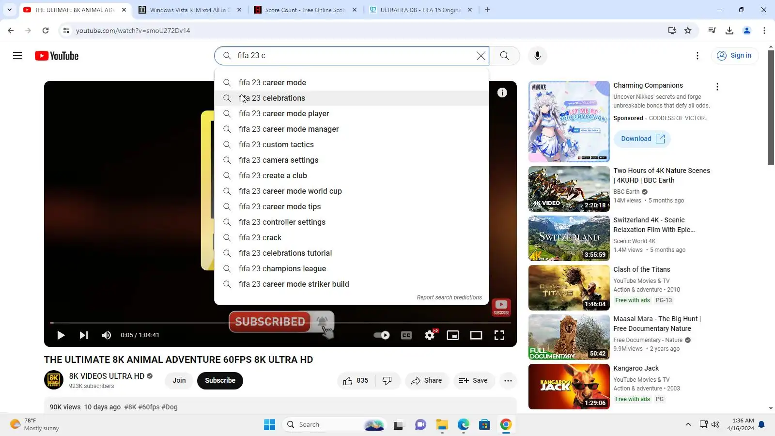Open Chrome three-dot menu

click(x=764, y=31)
